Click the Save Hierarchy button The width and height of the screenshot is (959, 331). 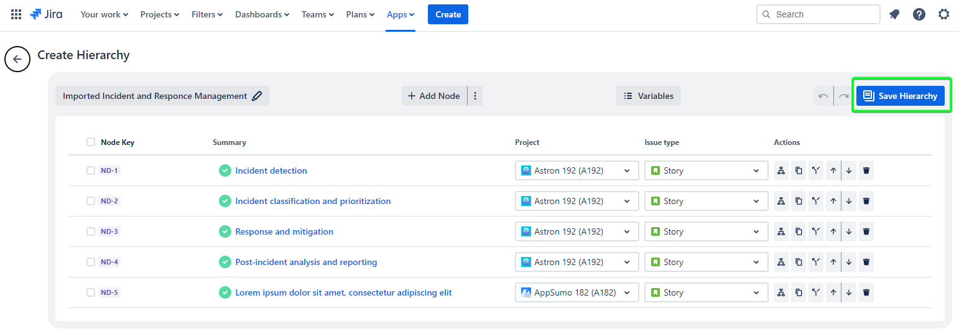pos(901,96)
